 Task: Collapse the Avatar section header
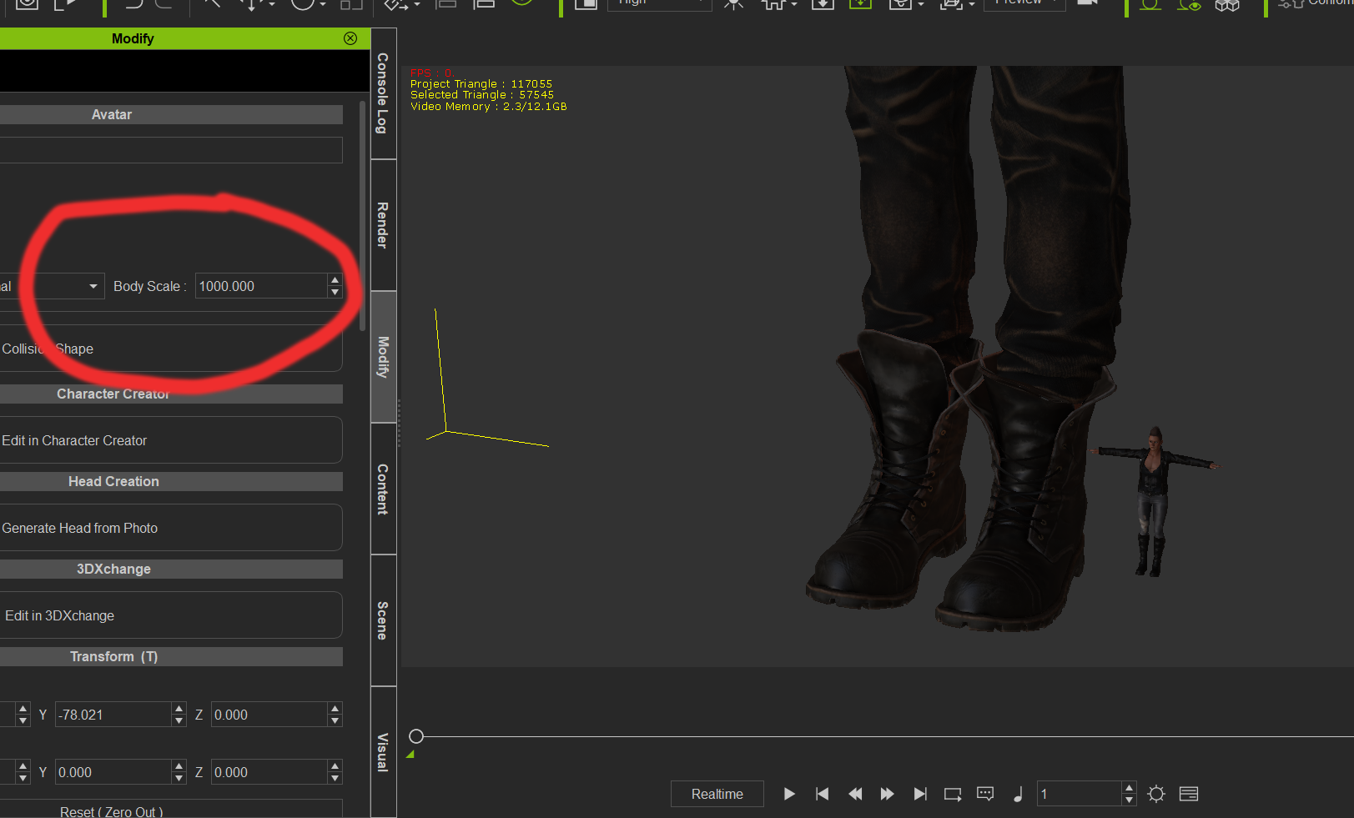pos(171,114)
